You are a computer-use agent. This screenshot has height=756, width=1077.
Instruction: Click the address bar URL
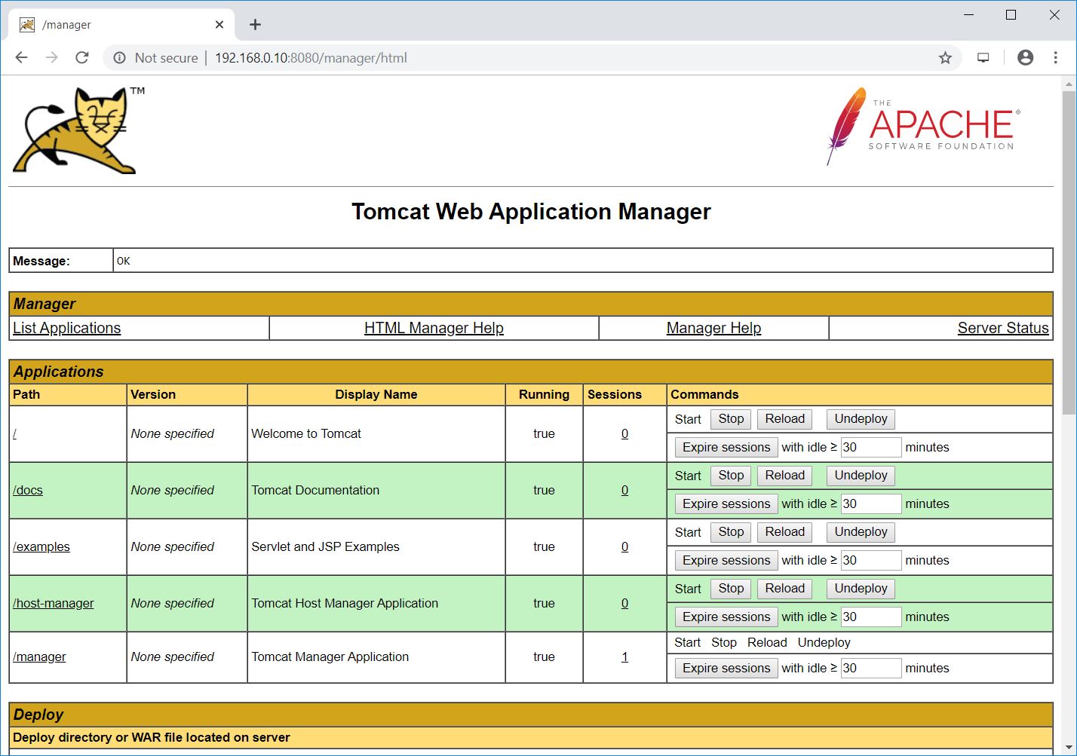pos(311,57)
